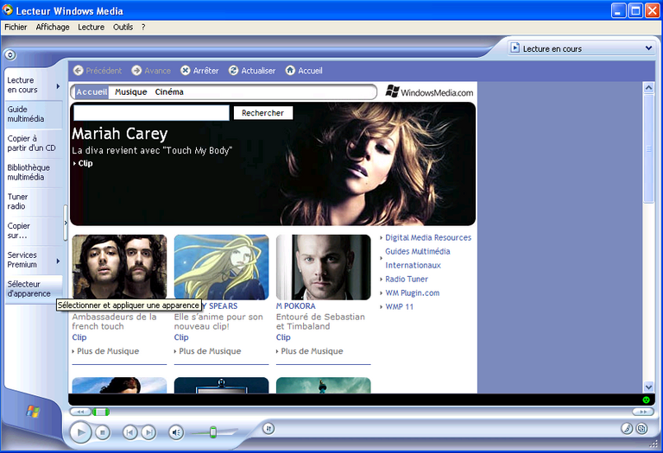Screen dimensions: 663x453
Task: Click the anime Britney Spears thumbnail
Action: [x=221, y=267]
